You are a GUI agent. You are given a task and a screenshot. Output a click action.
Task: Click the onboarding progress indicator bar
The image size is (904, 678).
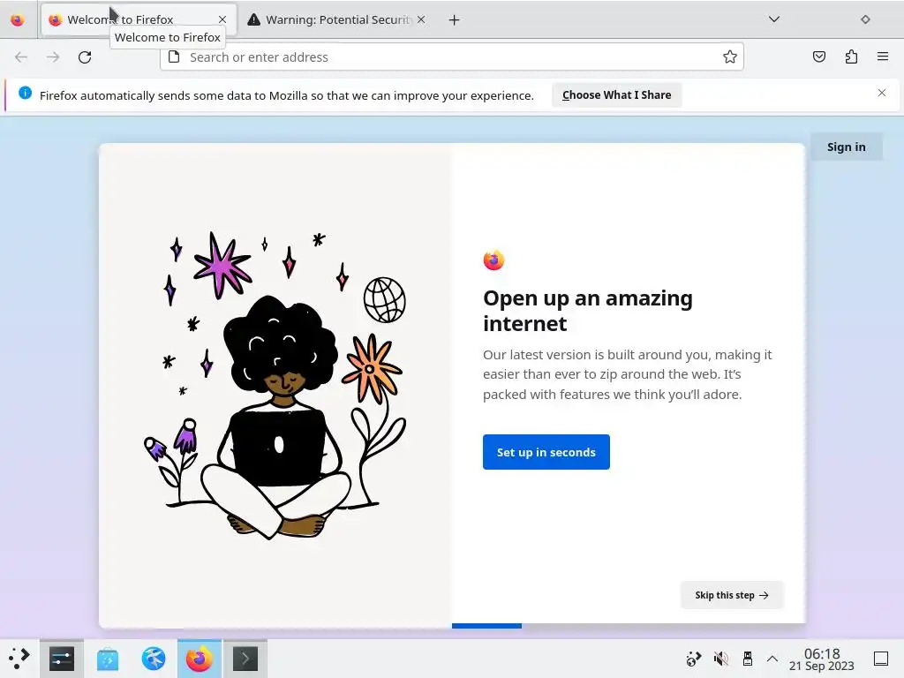pyautogui.click(x=629, y=626)
